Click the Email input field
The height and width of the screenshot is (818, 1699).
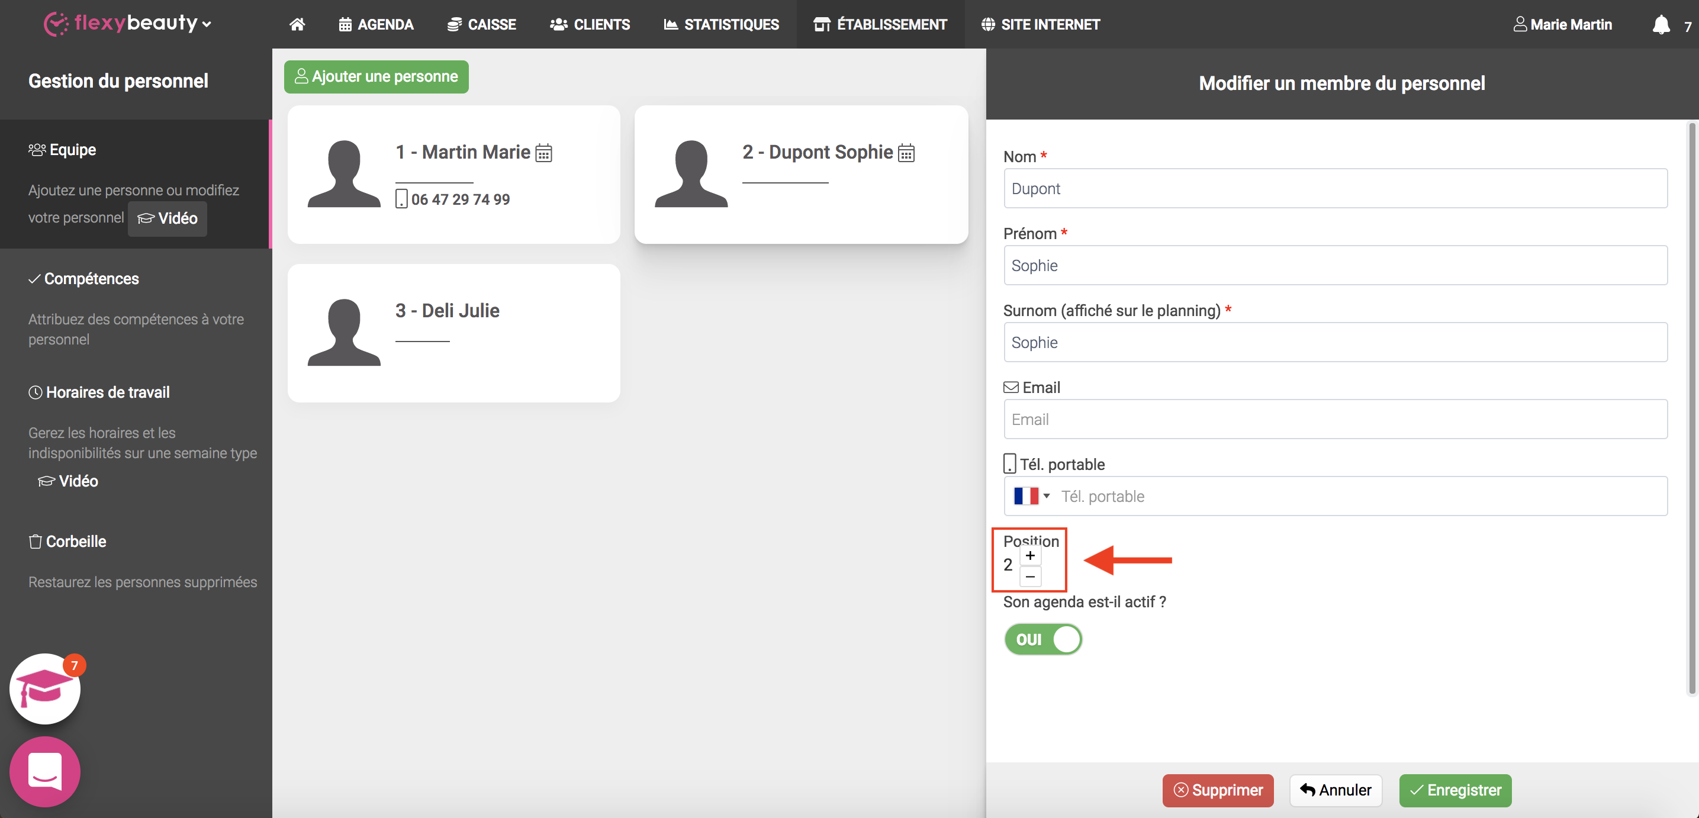(1335, 420)
